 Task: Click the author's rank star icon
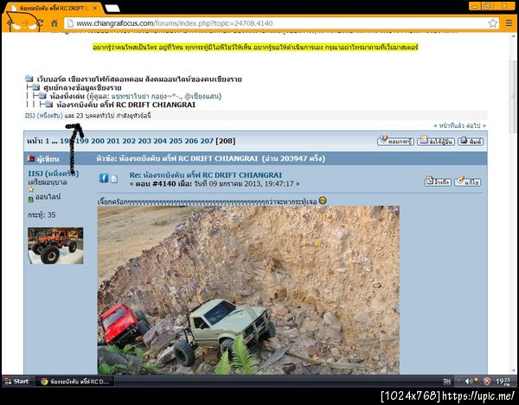(x=31, y=190)
